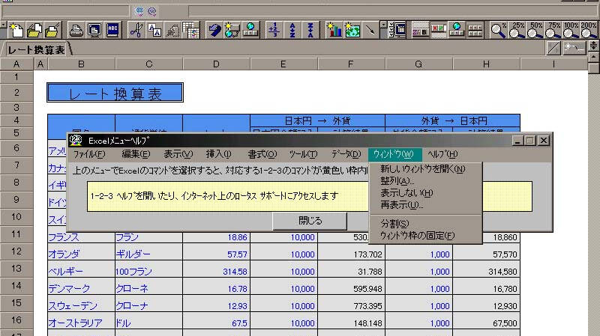Click row 13 header
The height and width of the screenshot is (336, 600).
16,269
